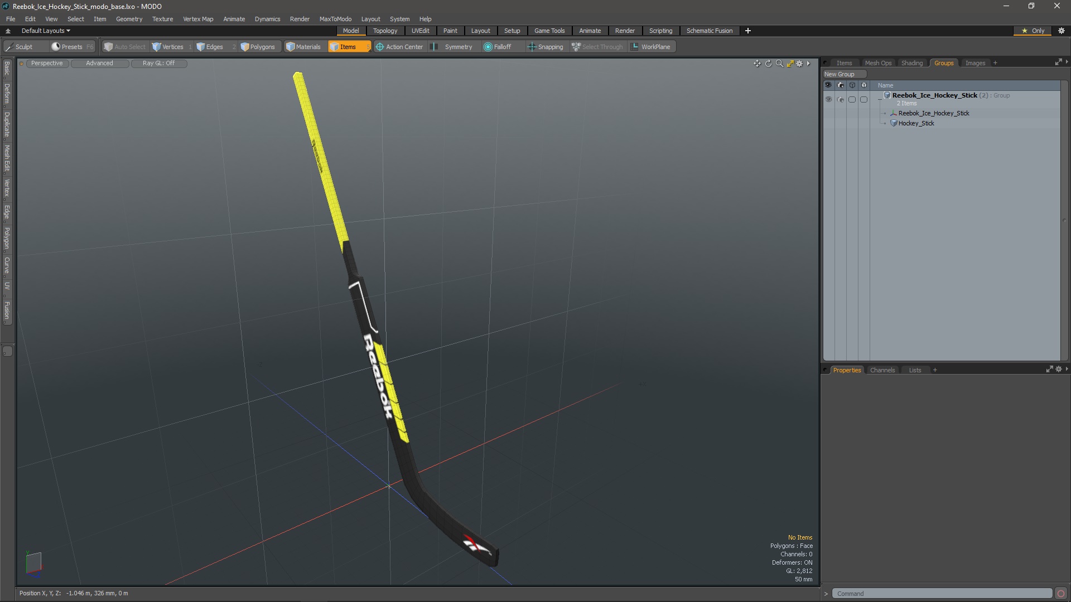1071x602 pixels.
Task: Open the File menu
Action: coord(11,19)
